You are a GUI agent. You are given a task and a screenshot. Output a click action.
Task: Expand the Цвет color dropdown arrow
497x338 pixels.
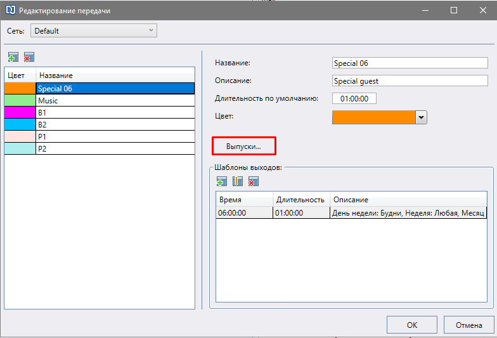421,117
